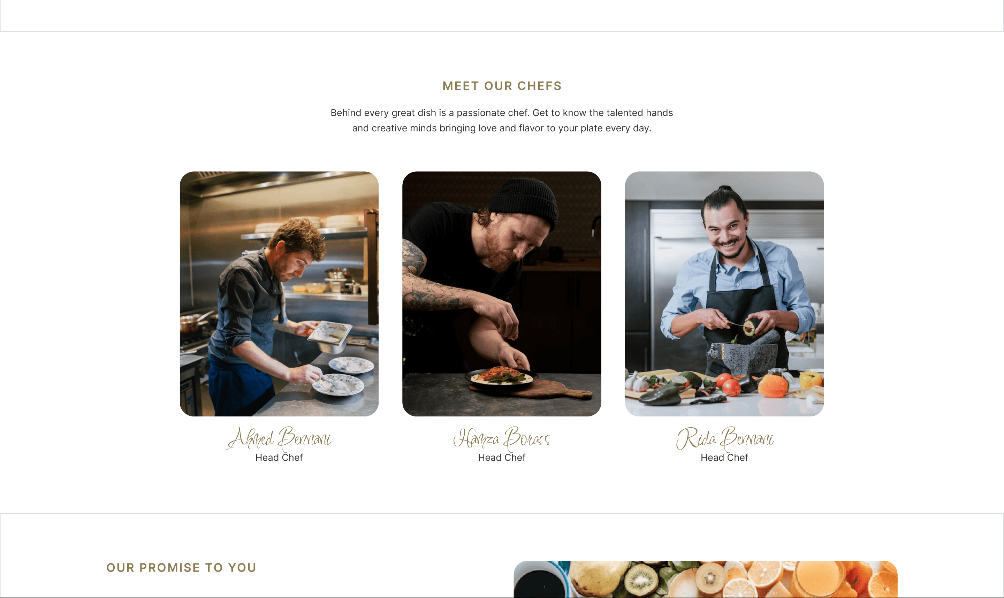Open Hamza Borass's chef photo
The height and width of the screenshot is (598, 1004).
click(501, 294)
